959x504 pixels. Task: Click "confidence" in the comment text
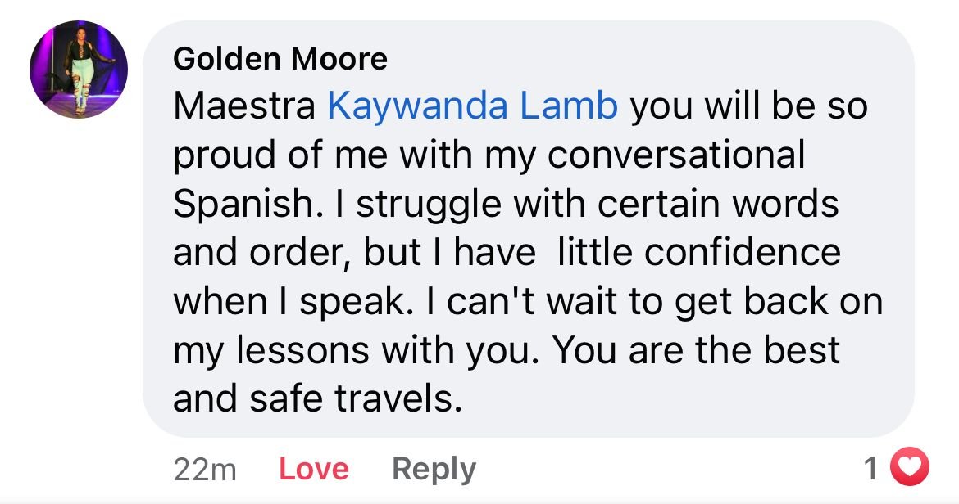pyautogui.click(x=742, y=253)
